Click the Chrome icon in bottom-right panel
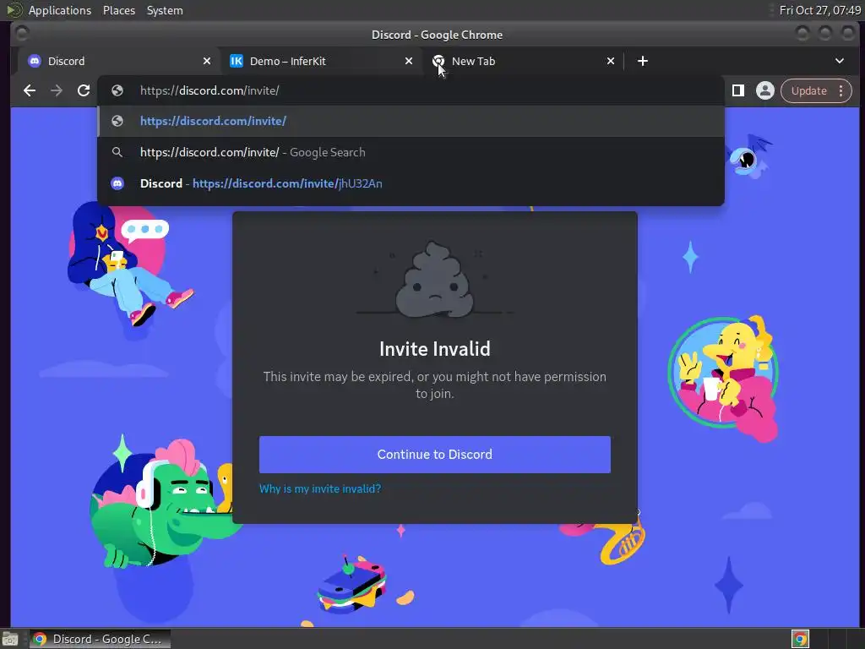The height and width of the screenshot is (649, 865). 801,639
